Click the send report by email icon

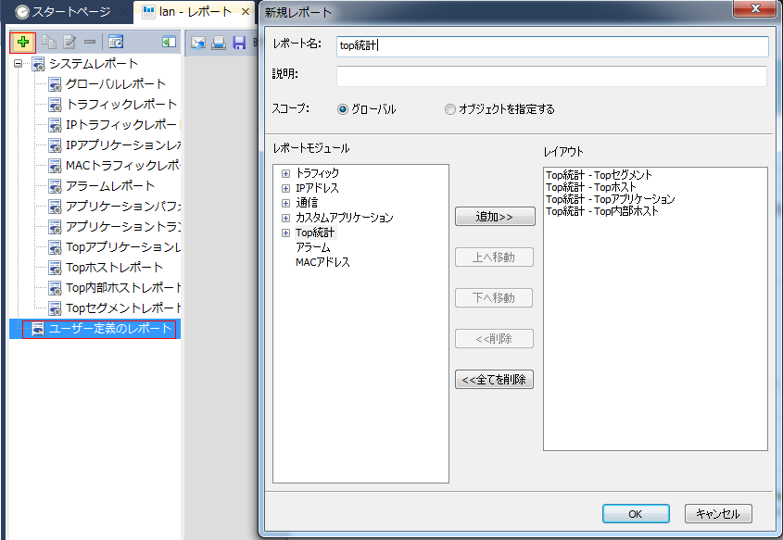(198, 42)
